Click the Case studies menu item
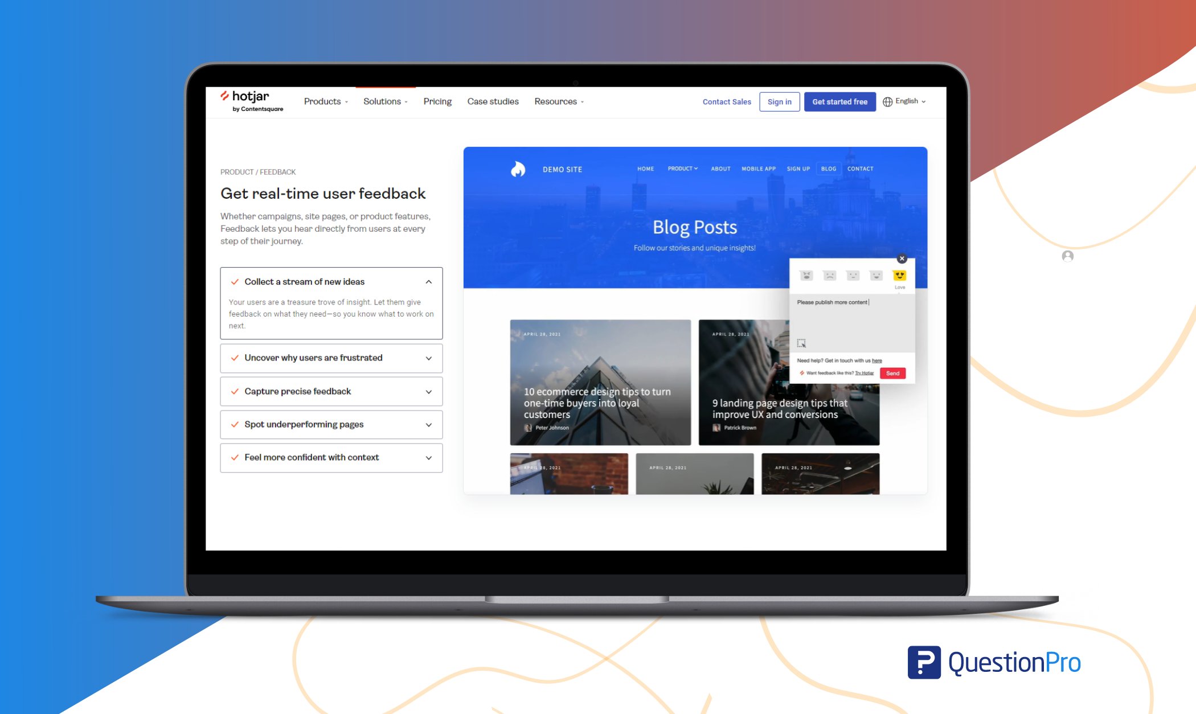This screenshot has height=714, width=1196. click(x=491, y=102)
